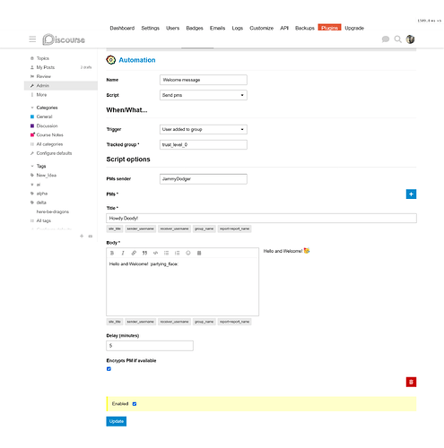
Task: Open the user avatar menu
Action: pos(410,39)
